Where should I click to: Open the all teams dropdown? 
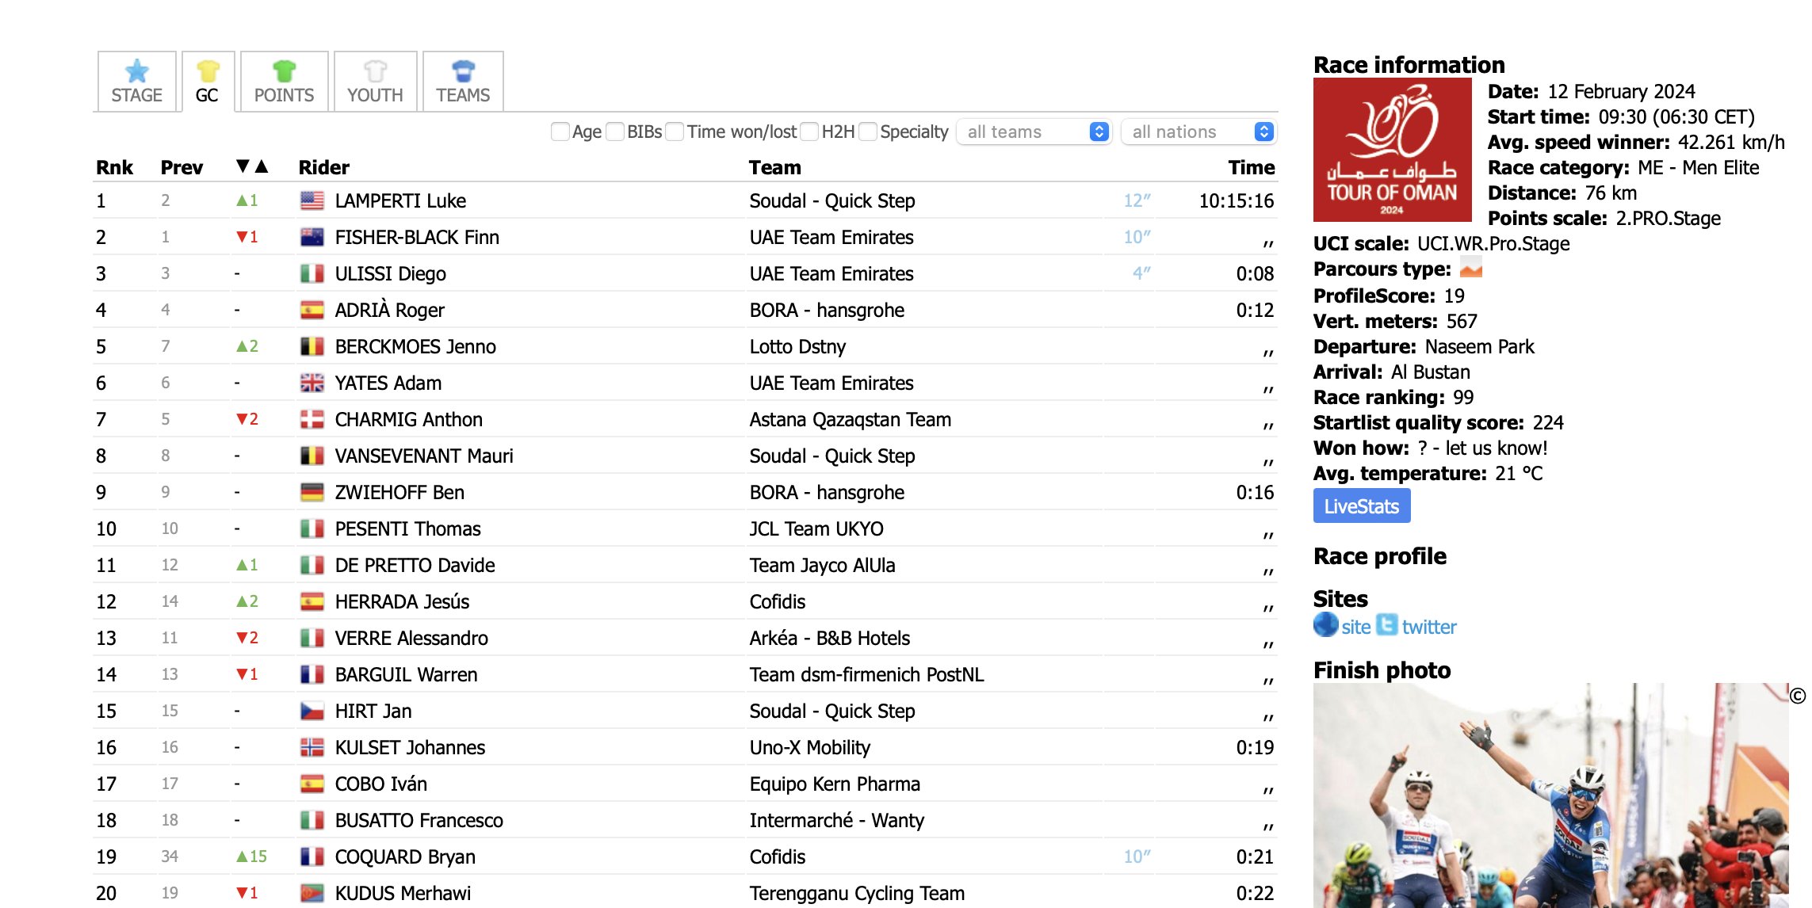[x=1034, y=132]
